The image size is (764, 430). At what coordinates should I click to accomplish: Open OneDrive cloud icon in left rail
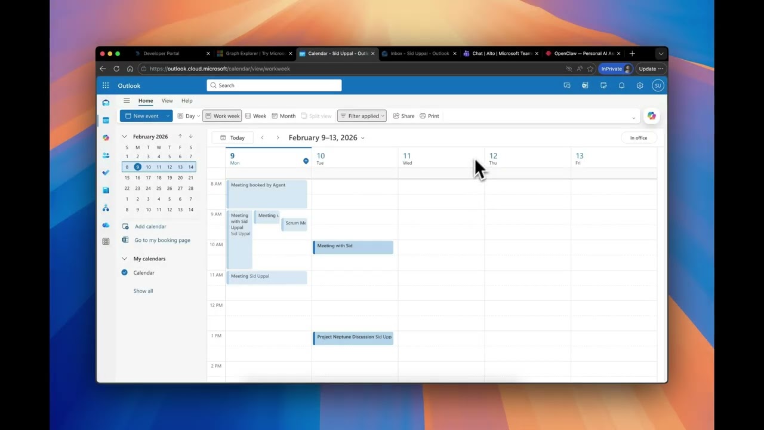tap(106, 225)
